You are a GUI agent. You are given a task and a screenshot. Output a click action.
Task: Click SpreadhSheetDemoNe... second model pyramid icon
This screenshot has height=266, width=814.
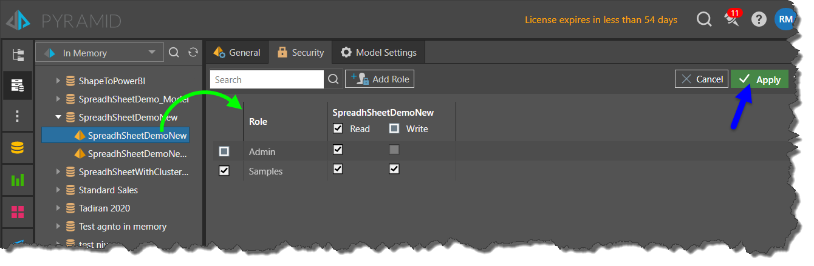(x=80, y=153)
